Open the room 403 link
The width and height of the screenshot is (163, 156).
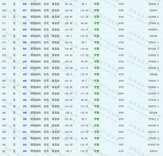24,68
